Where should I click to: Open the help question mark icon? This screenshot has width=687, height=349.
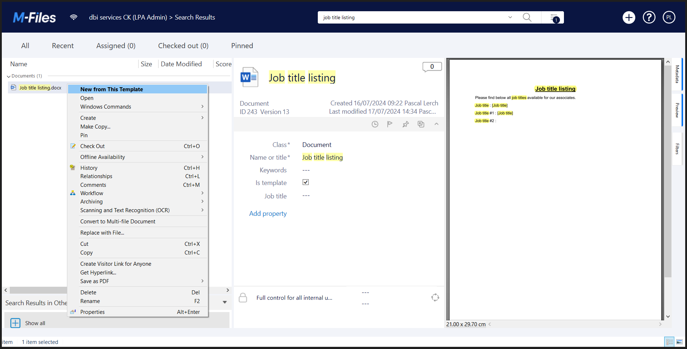[649, 17]
